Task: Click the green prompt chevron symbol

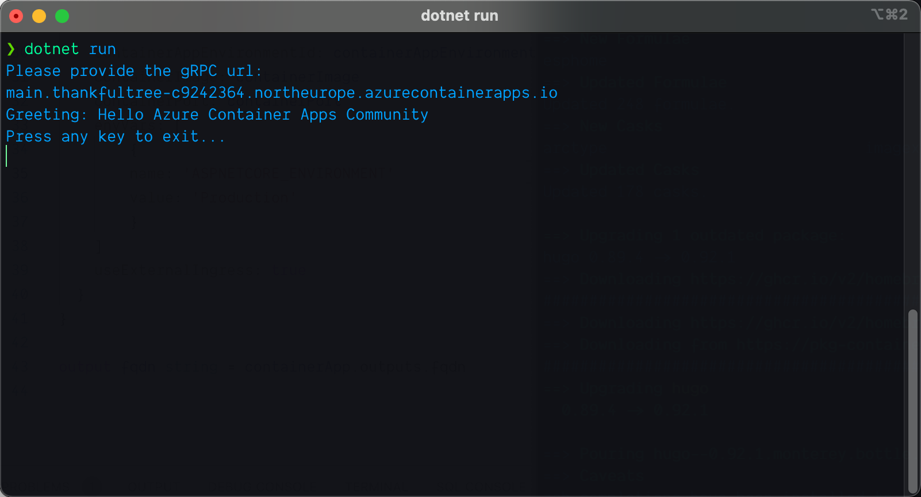Action: [x=11, y=49]
